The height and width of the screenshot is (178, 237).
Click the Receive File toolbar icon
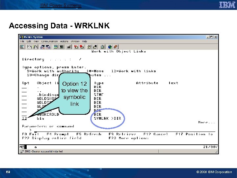[48, 47]
